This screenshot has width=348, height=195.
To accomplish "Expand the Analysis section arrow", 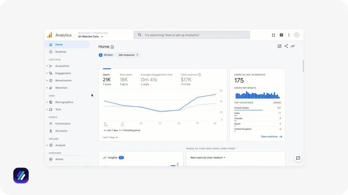I will pyautogui.click(x=47, y=145).
